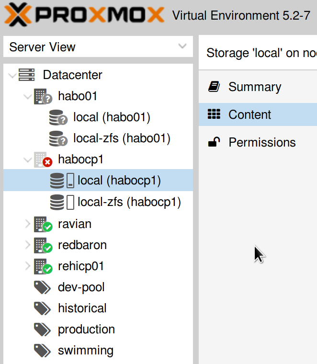Click the rehicp01 online node icon

point(43,266)
